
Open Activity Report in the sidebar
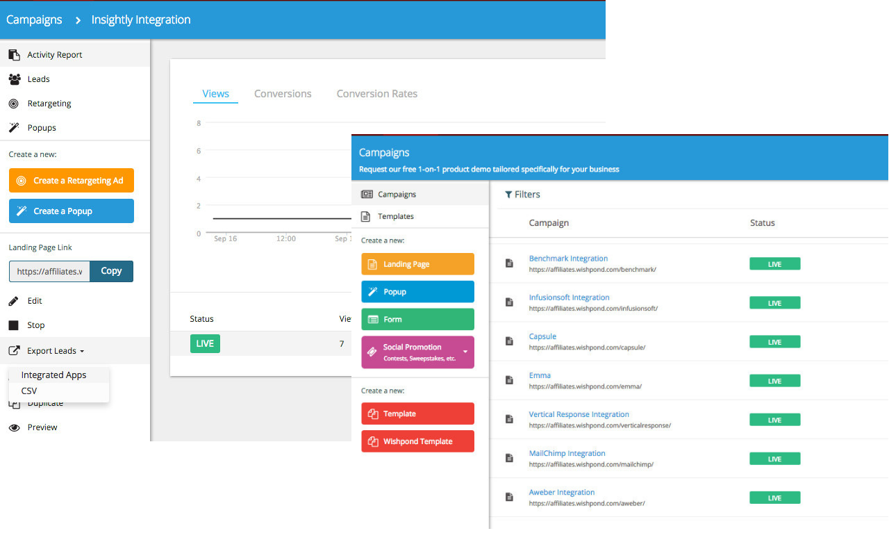[75, 55]
